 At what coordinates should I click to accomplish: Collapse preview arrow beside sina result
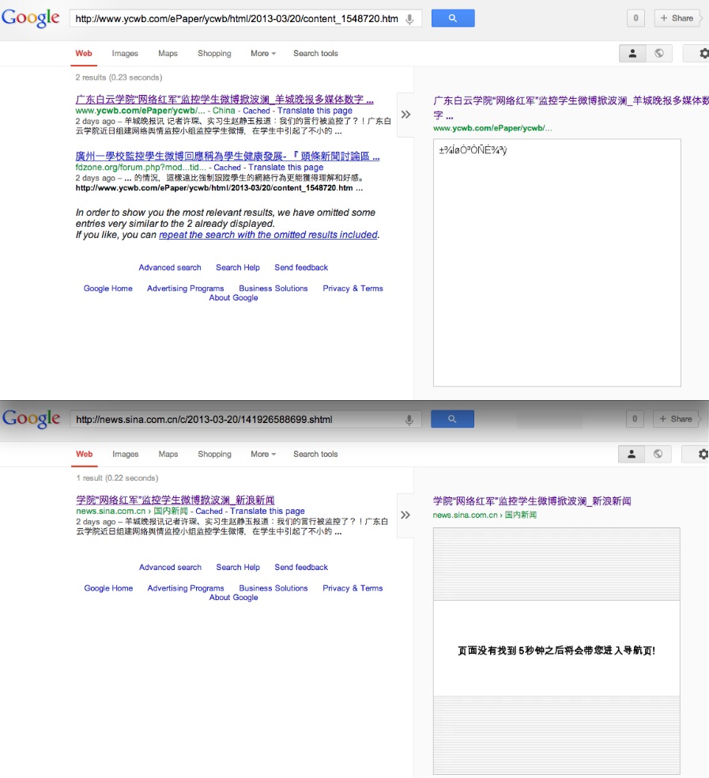click(x=405, y=515)
